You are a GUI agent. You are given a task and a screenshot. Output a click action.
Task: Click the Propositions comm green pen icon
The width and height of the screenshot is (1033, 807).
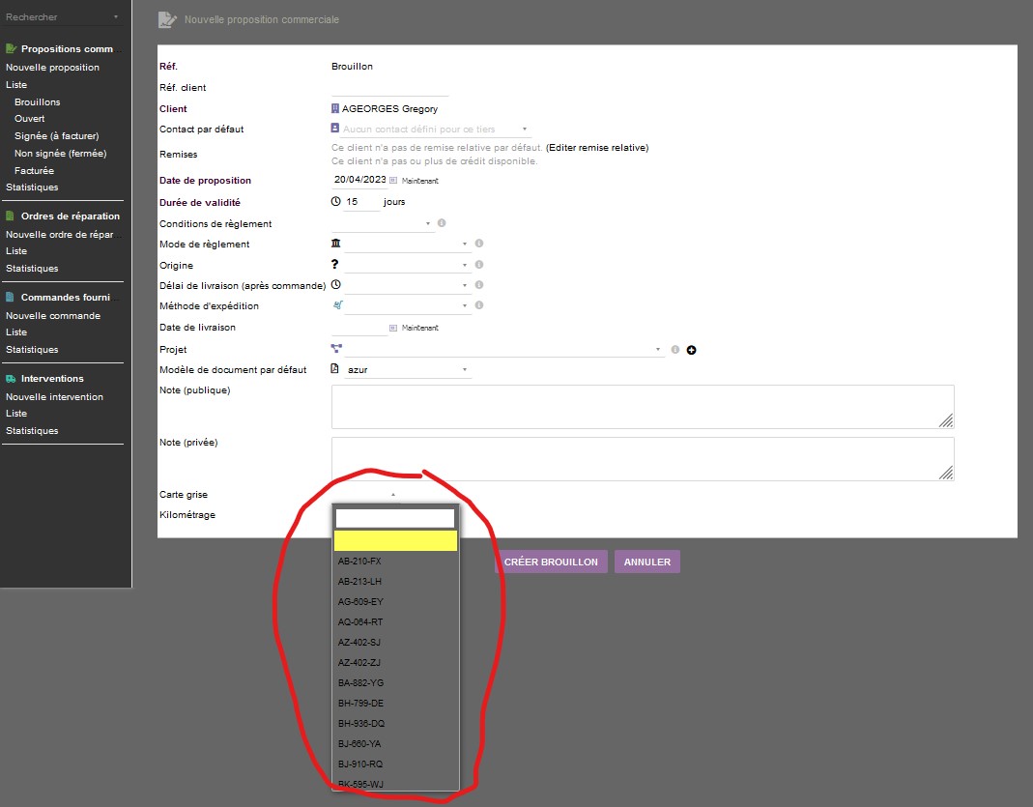coord(11,48)
